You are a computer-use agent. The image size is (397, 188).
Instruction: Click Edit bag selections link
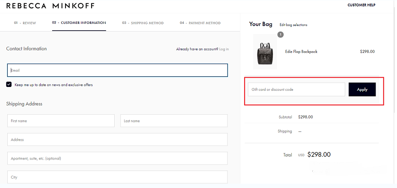293,25
